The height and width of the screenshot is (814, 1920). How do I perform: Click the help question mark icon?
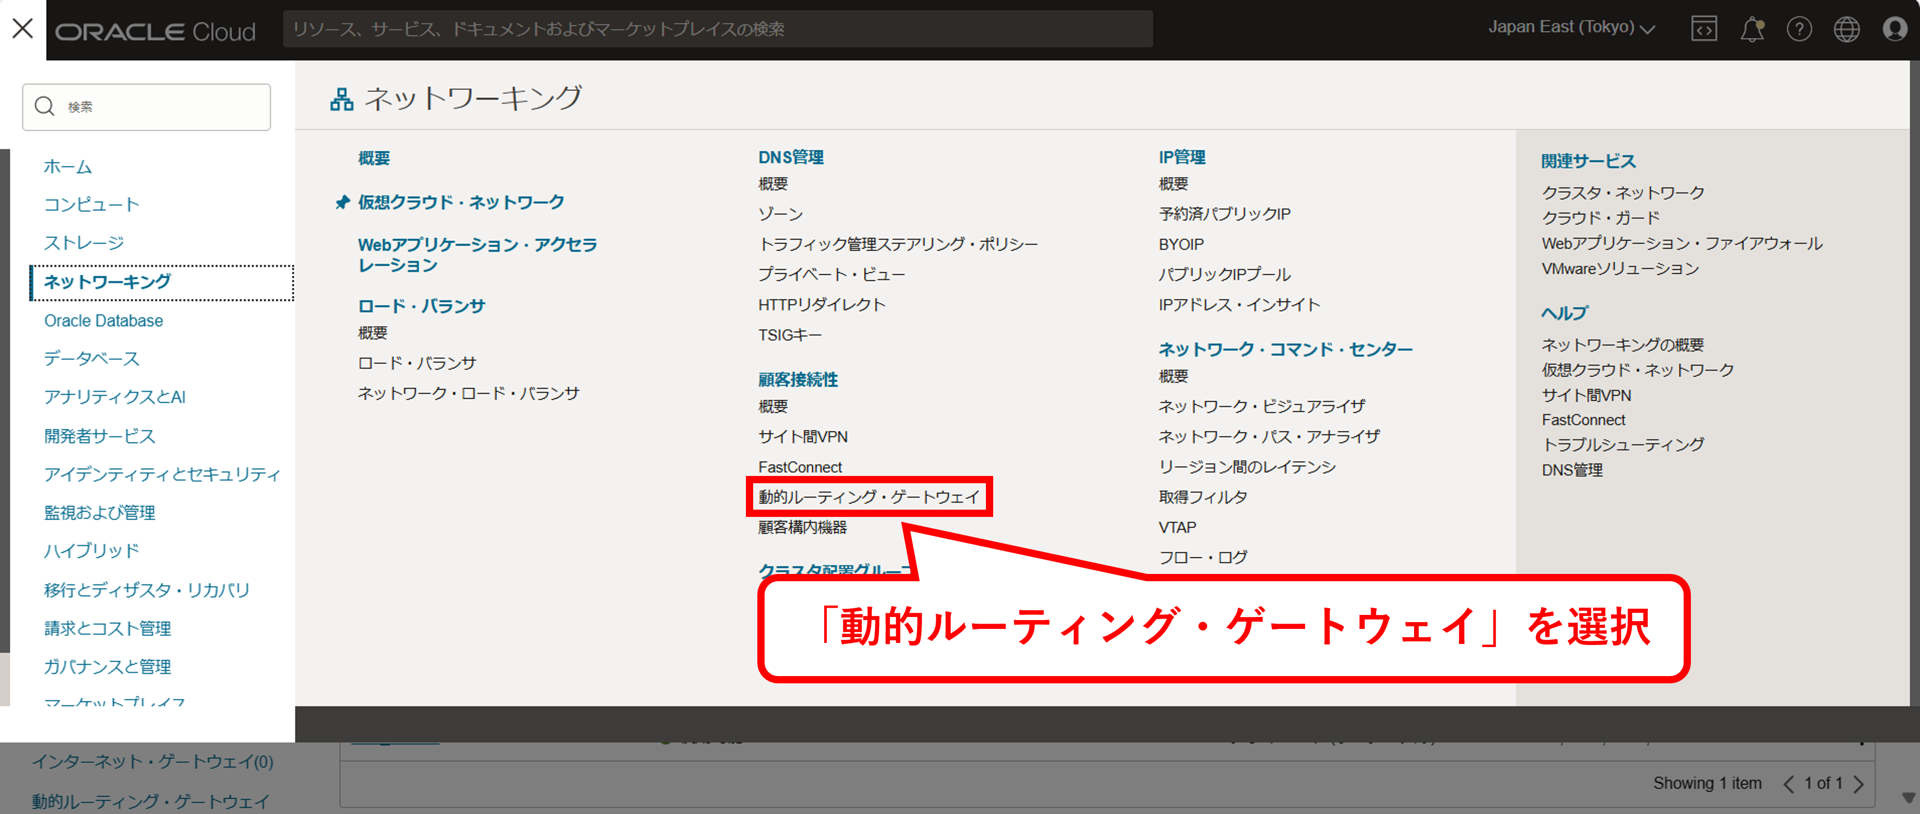[1799, 29]
